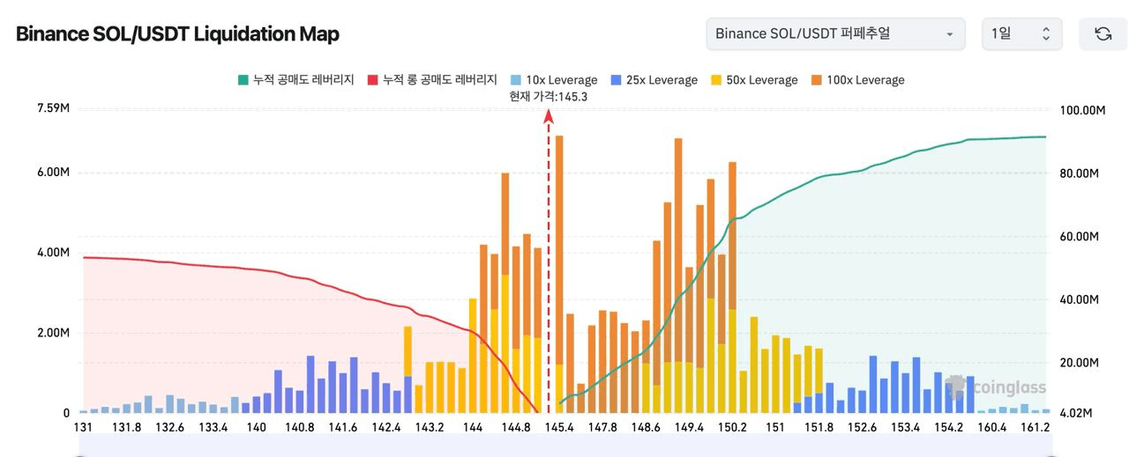The width and height of the screenshot is (1129, 457).
Task: Click the x-axis label 144.8
Action: pos(516,427)
